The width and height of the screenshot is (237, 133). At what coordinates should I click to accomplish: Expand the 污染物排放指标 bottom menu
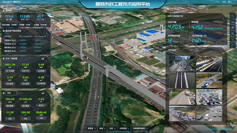140,128
